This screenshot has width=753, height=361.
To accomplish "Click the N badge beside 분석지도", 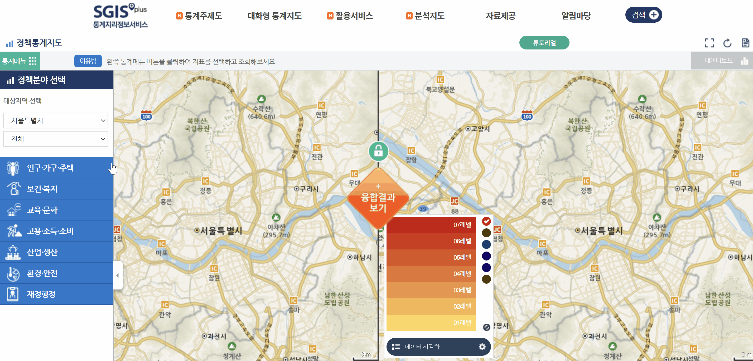I will coord(409,16).
